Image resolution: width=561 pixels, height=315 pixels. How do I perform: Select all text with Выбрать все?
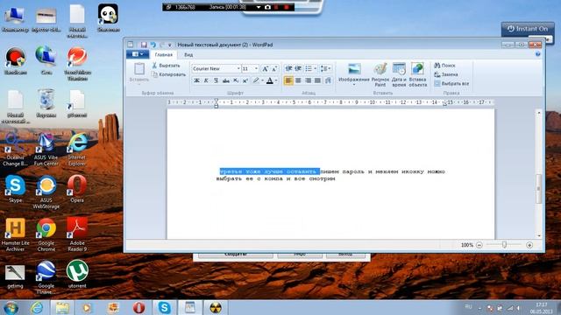[x=451, y=83]
